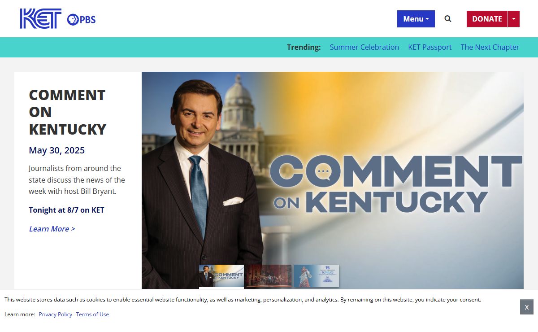Image resolution: width=538 pixels, height=332 pixels.
Task: Click the Learn More link
Action: click(x=52, y=229)
